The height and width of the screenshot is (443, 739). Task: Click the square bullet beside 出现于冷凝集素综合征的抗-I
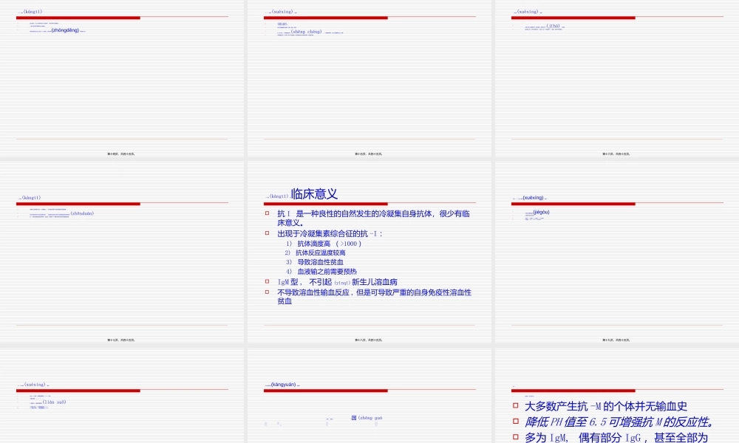[266, 233]
